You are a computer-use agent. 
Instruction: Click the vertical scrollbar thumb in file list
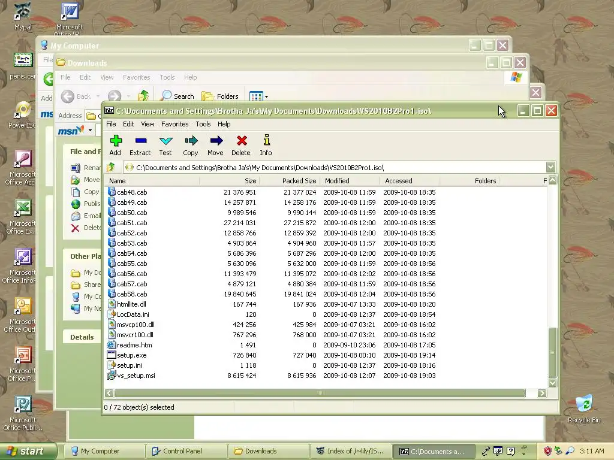[552, 352]
